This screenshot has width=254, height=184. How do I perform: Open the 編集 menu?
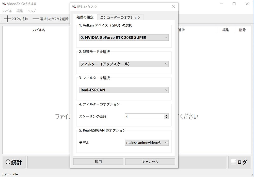tap(19, 11)
